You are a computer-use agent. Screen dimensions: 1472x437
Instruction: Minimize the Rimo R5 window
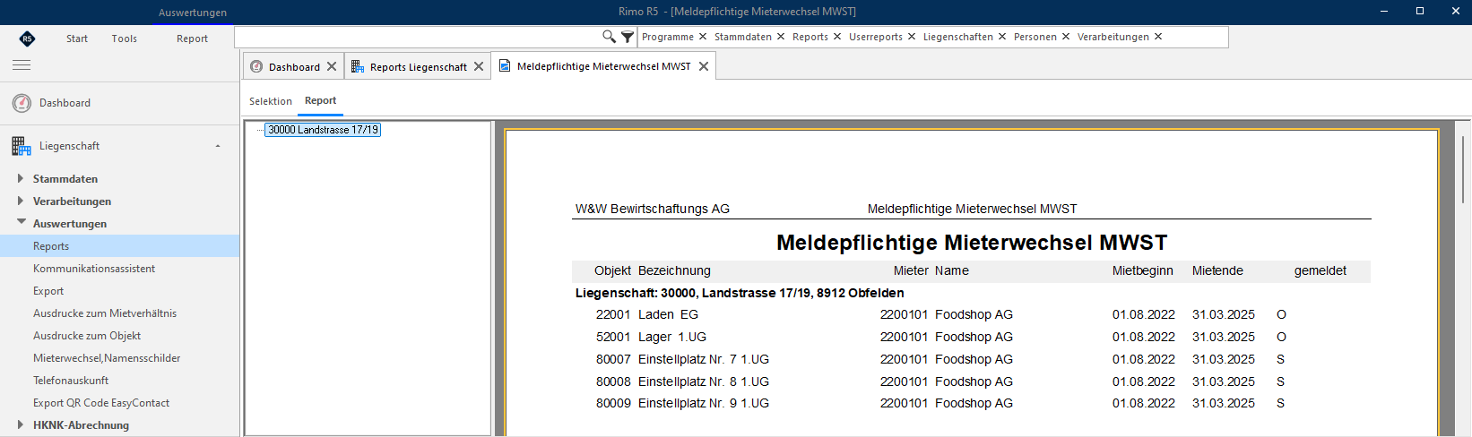pyautogui.click(x=1386, y=12)
